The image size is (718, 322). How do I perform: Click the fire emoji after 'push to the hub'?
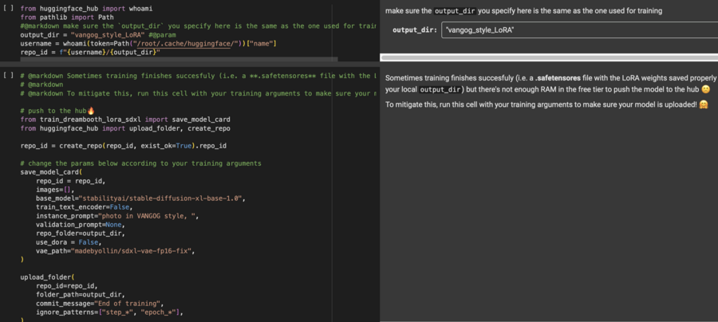(x=90, y=110)
